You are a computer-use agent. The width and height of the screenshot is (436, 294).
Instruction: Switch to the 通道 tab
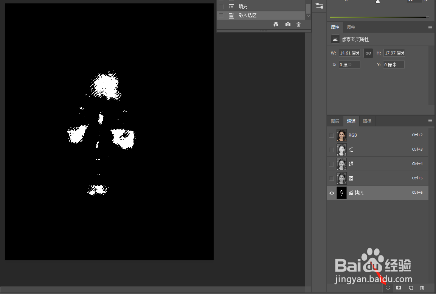(x=351, y=121)
